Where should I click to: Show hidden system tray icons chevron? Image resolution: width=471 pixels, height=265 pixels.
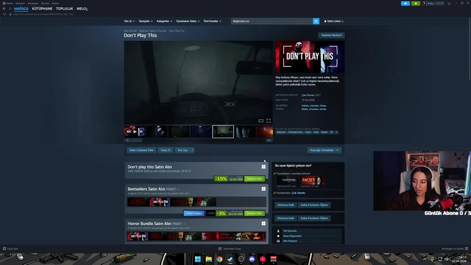tap(424, 259)
